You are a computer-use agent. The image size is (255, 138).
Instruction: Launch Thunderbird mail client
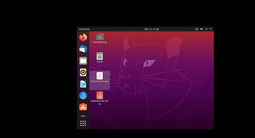[83, 49]
